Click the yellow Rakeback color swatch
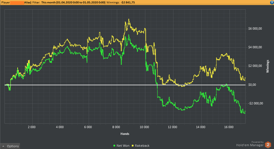The image size is (274, 149). coord(133,146)
